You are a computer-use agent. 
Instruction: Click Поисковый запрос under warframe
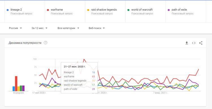(62, 13)
